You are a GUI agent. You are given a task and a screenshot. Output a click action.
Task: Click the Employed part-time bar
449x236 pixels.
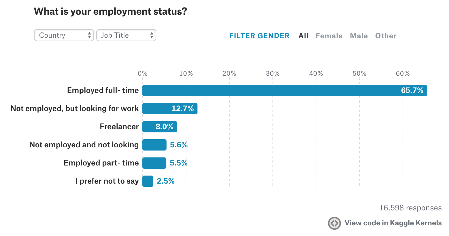[154, 163]
